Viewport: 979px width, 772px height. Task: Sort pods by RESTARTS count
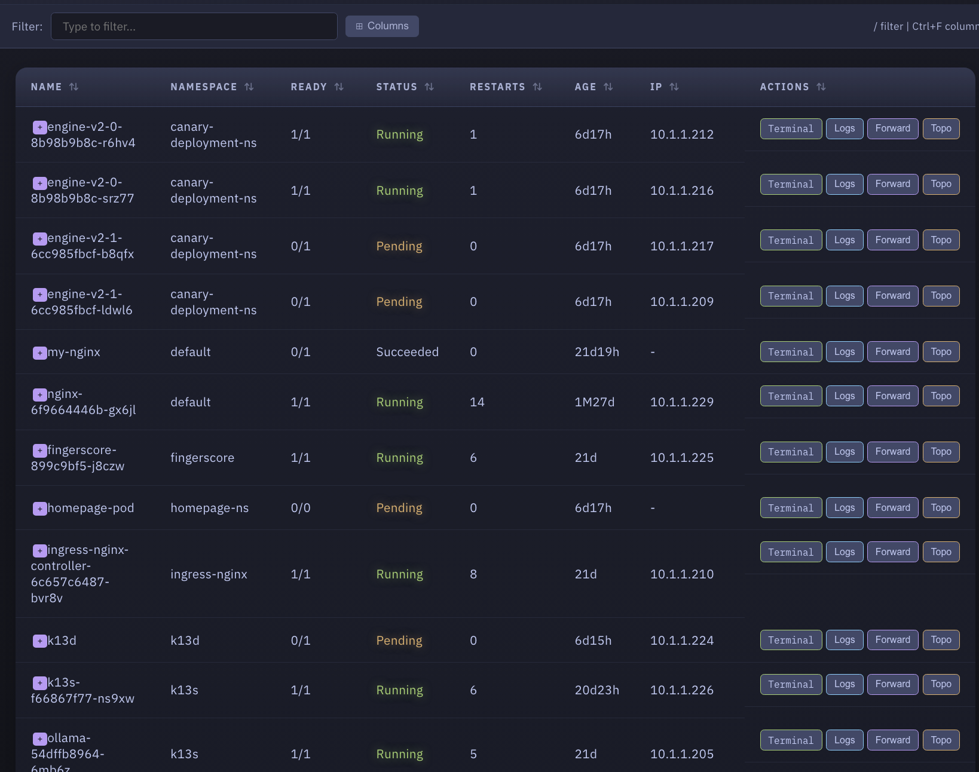pos(537,87)
